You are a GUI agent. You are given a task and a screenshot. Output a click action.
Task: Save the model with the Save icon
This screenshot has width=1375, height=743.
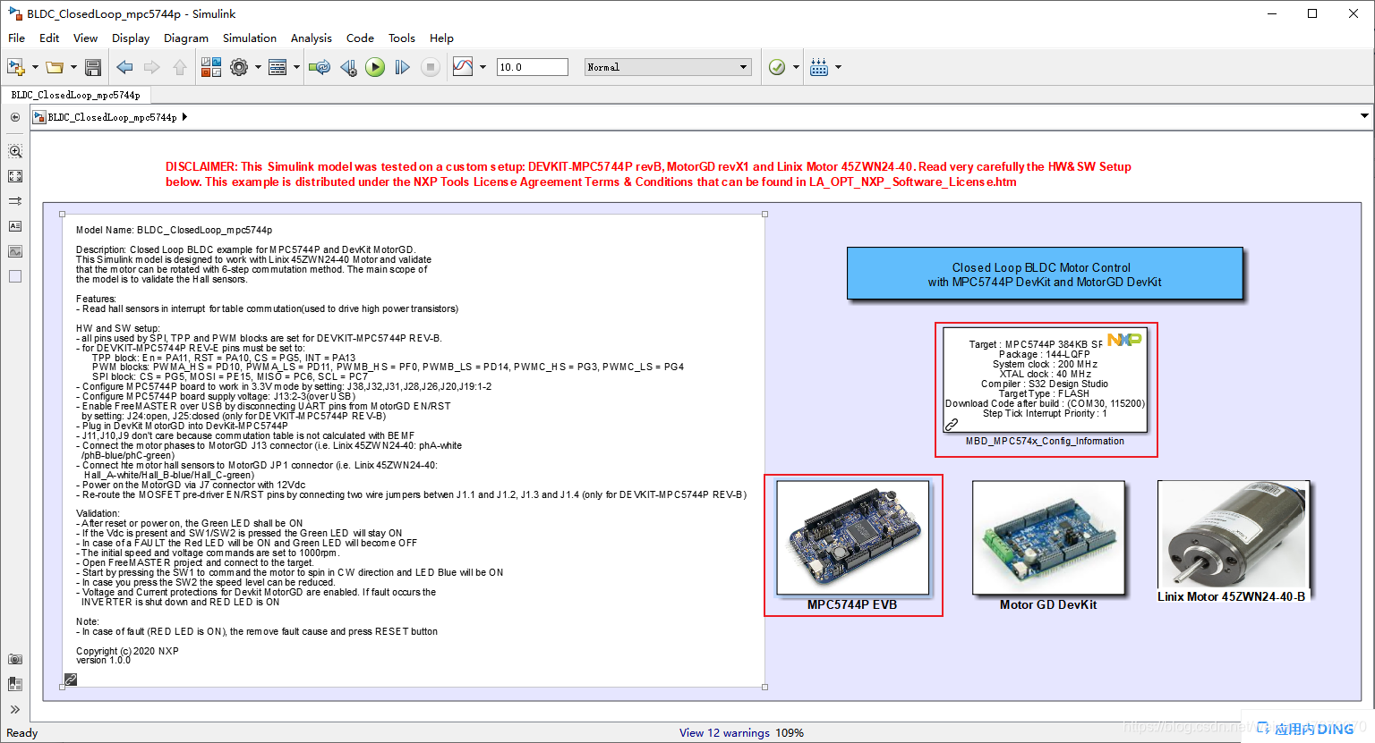pos(93,66)
